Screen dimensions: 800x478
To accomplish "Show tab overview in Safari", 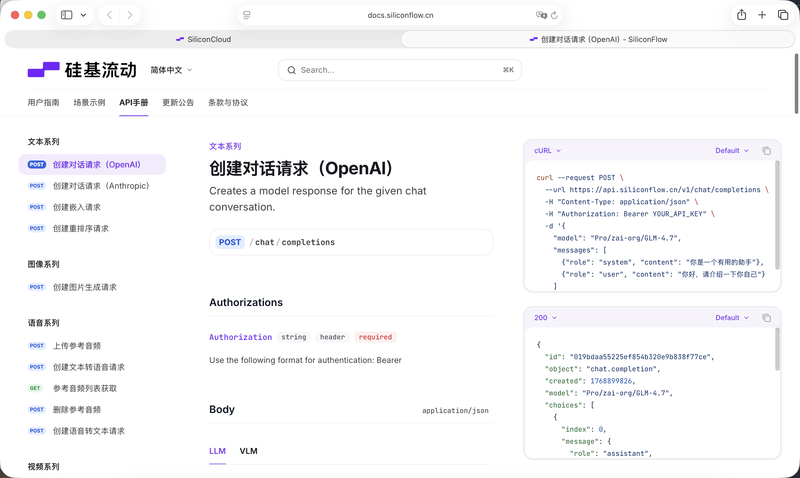I will click(x=783, y=15).
